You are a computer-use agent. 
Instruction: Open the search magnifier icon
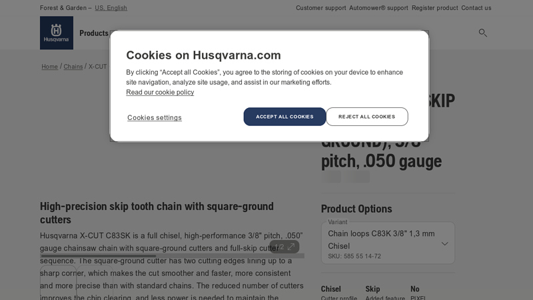tap(482, 33)
